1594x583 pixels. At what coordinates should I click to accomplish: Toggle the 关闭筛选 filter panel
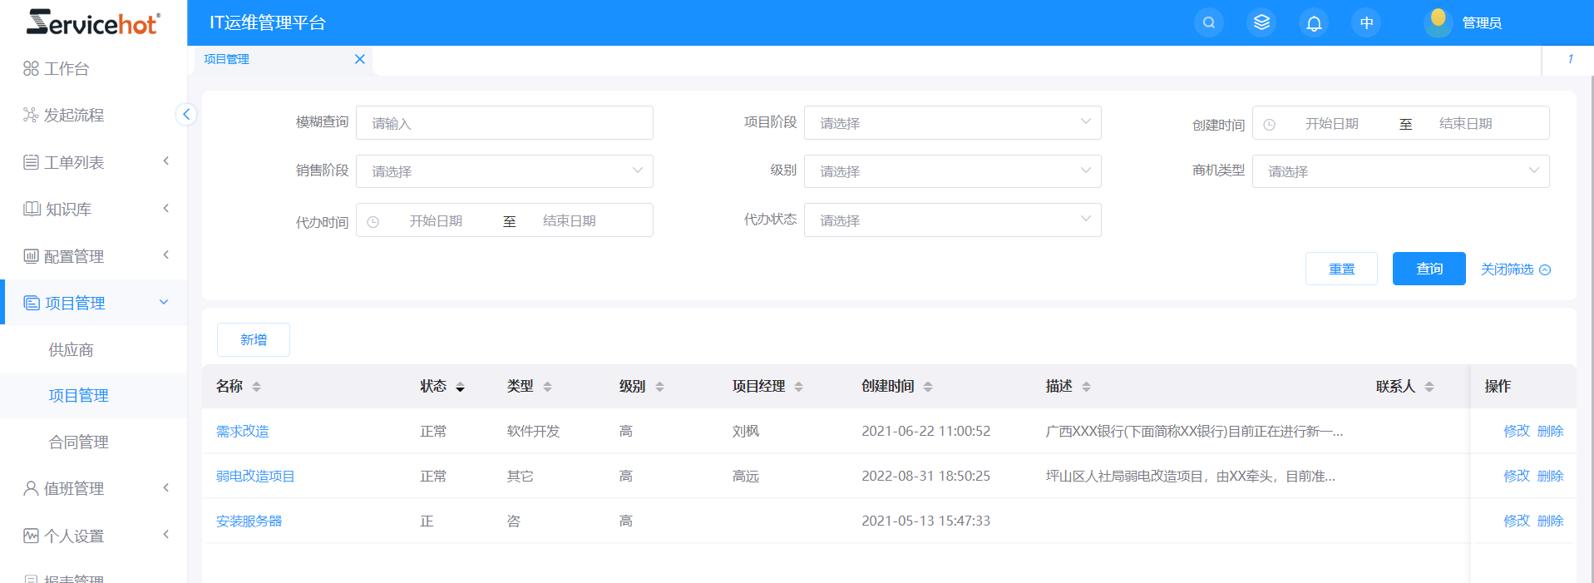pyautogui.click(x=1515, y=269)
